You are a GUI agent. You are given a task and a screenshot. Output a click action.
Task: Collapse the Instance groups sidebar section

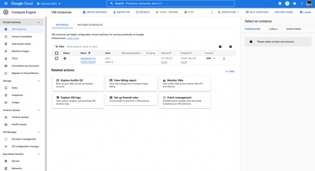coord(39,110)
